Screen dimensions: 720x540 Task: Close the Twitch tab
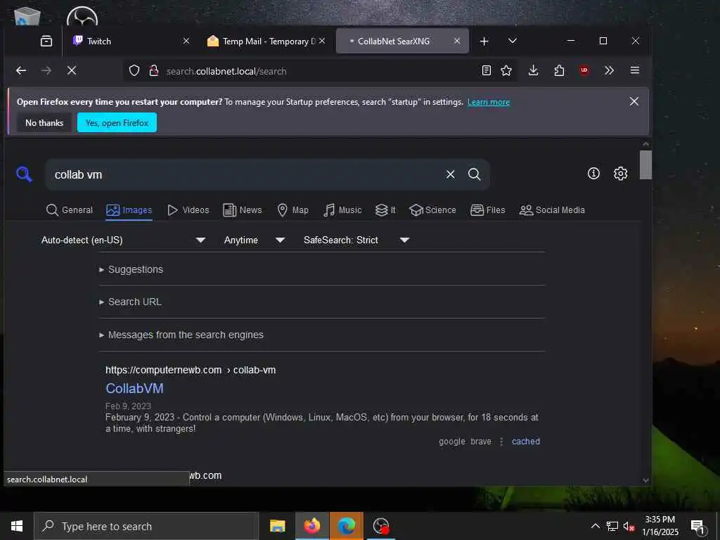click(186, 41)
